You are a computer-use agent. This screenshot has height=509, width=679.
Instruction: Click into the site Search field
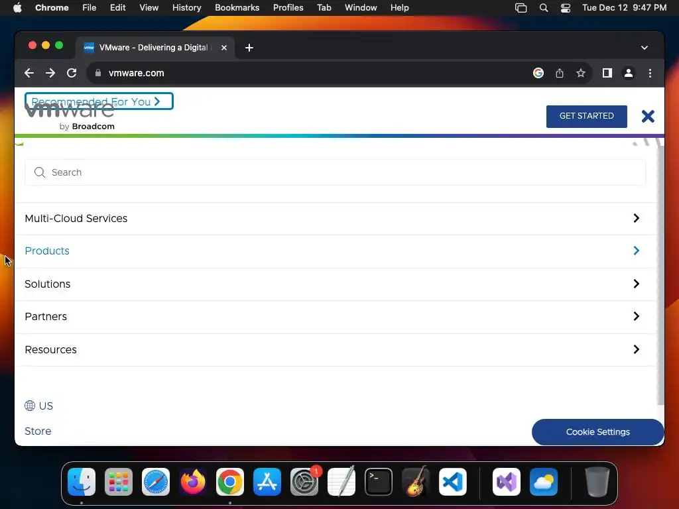tap(335, 172)
